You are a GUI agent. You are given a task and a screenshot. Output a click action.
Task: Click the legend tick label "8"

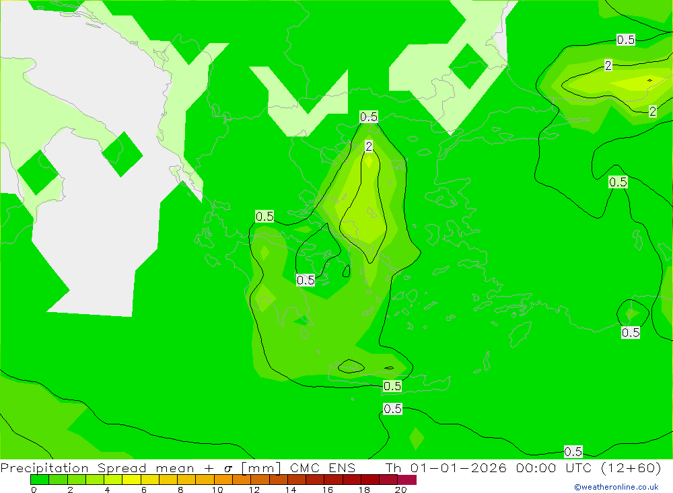click(x=180, y=490)
